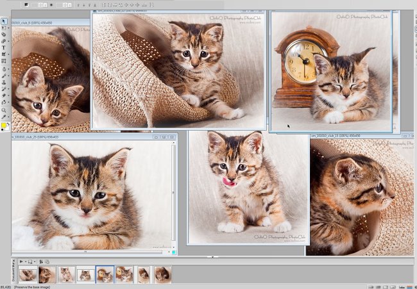Open the Bucket Fill tool flyout arrow
This screenshot has height=289, width=417.
(x=8, y=103)
